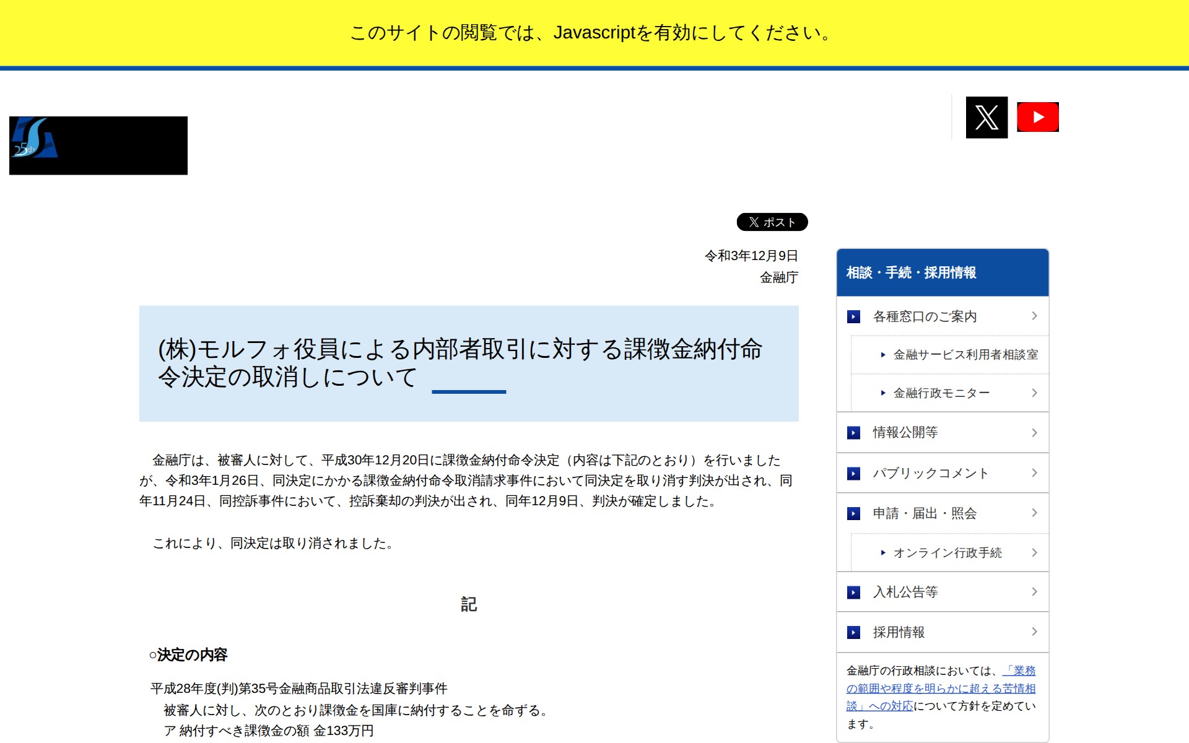This screenshot has height=743, width=1189.
Task: Click the triangle icon beside 金融行政モニター
Action: click(x=882, y=393)
